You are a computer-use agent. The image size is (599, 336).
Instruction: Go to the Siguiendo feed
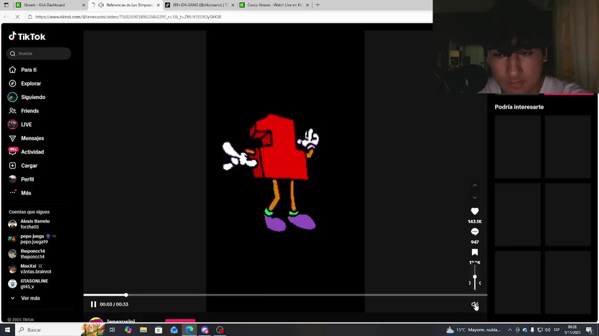(x=33, y=97)
